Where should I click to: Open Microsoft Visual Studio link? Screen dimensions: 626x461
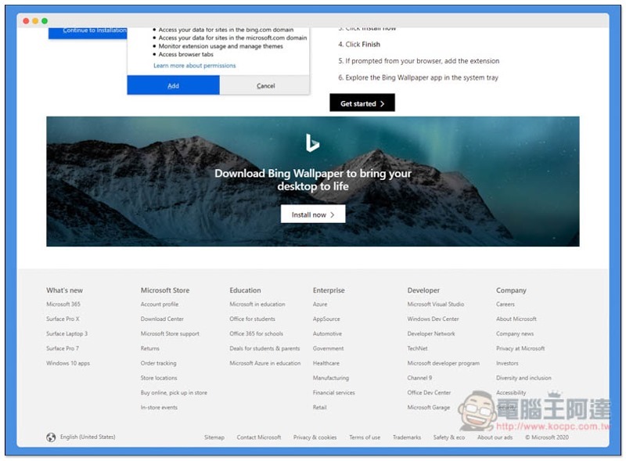pyautogui.click(x=436, y=304)
